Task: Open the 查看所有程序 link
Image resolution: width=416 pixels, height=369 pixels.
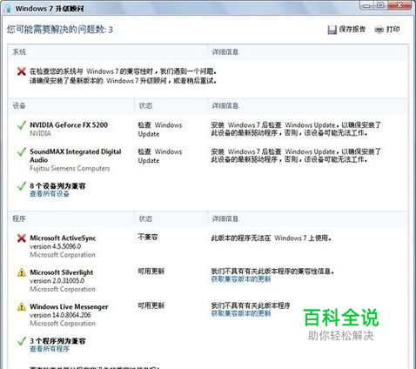Action: click(50, 349)
